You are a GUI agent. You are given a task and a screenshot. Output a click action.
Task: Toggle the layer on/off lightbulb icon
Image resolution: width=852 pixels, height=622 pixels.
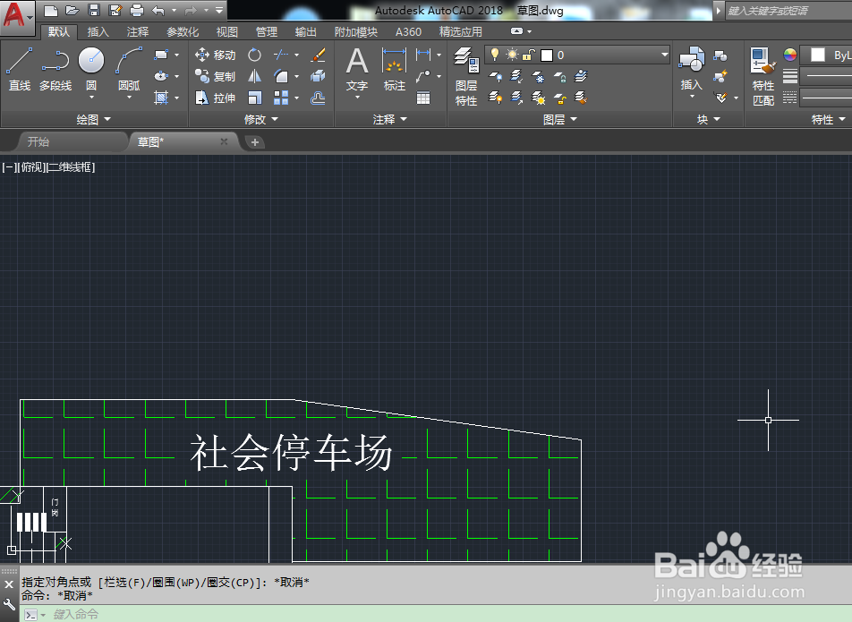coord(494,55)
